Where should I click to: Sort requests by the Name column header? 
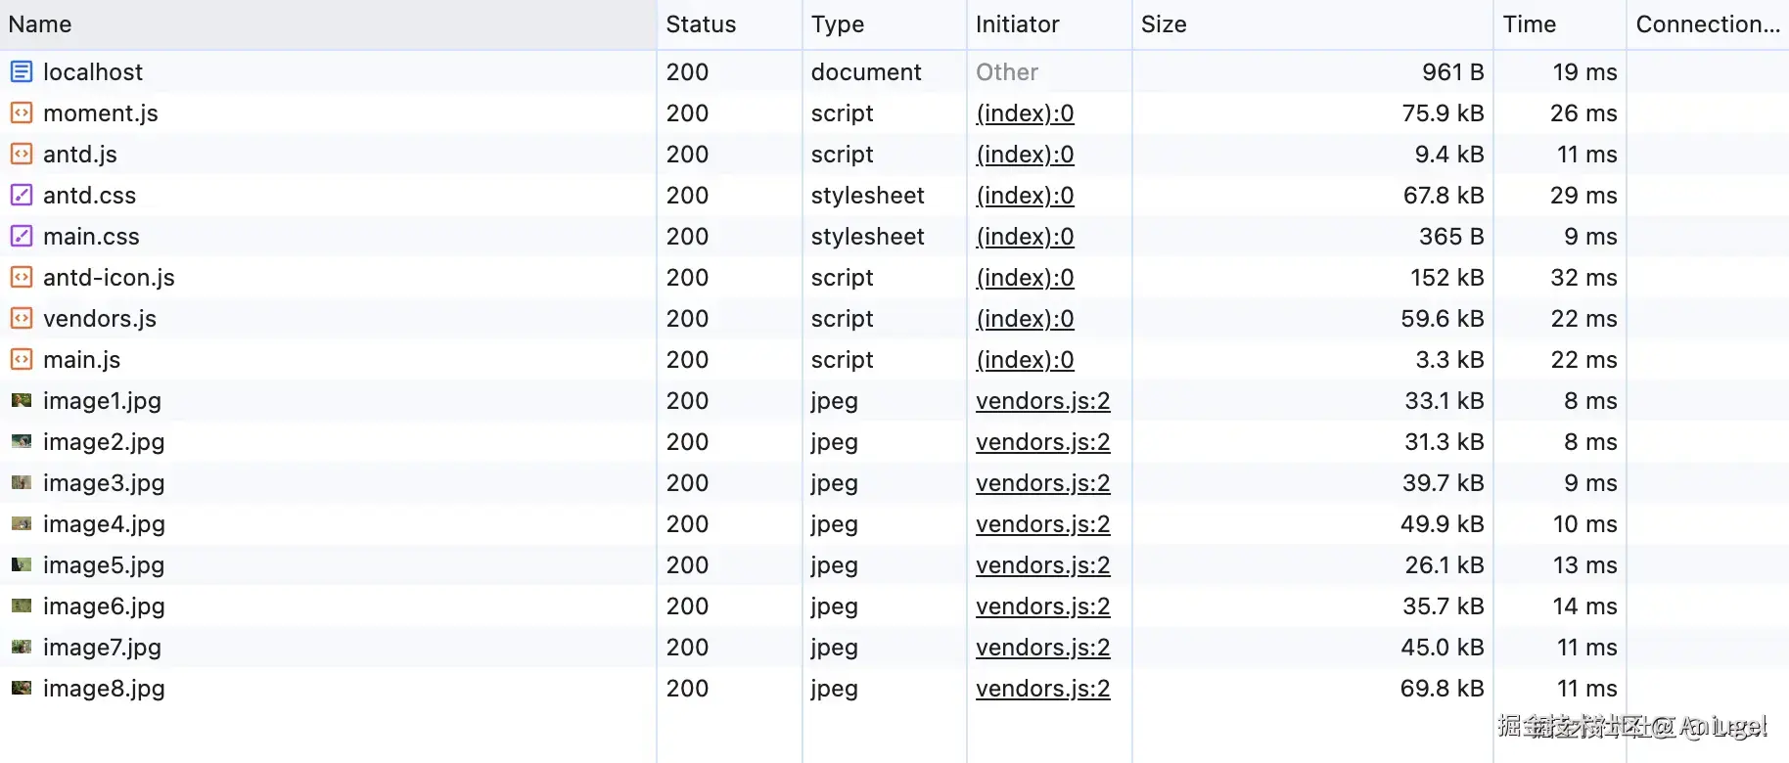point(40,24)
